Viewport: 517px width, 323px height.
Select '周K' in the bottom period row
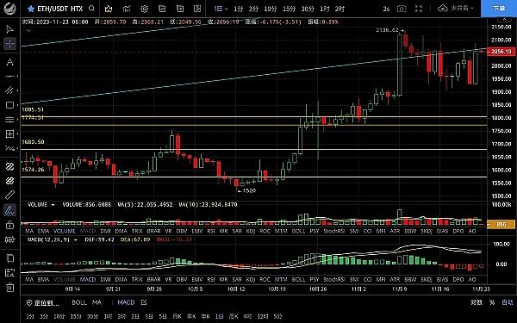click(234, 316)
